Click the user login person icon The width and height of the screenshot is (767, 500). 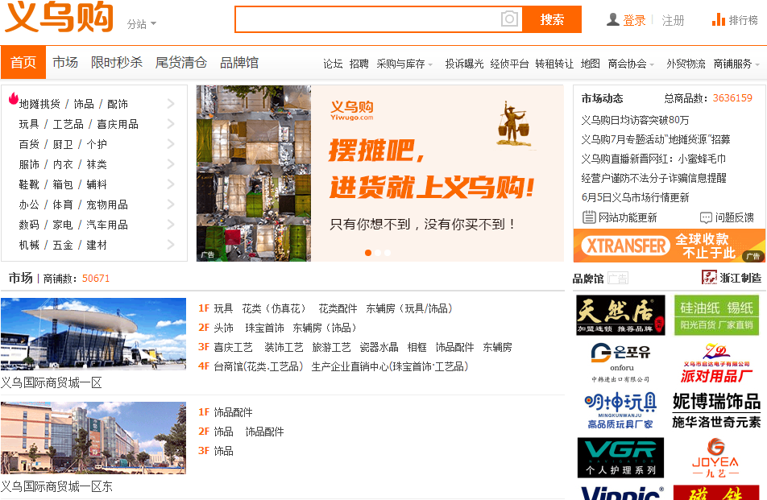pyautogui.click(x=613, y=19)
